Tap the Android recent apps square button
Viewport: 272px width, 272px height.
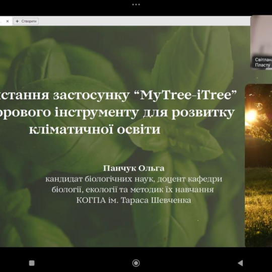pyautogui.click(x=32, y=263)
